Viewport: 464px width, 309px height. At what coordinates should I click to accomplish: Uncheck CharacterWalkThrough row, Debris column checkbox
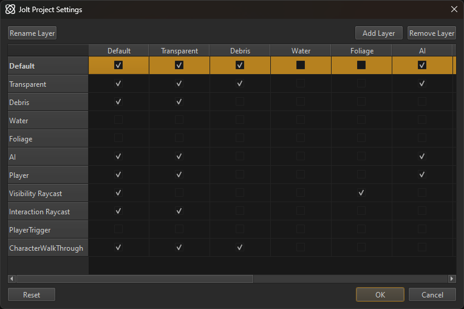pos(240,247)
